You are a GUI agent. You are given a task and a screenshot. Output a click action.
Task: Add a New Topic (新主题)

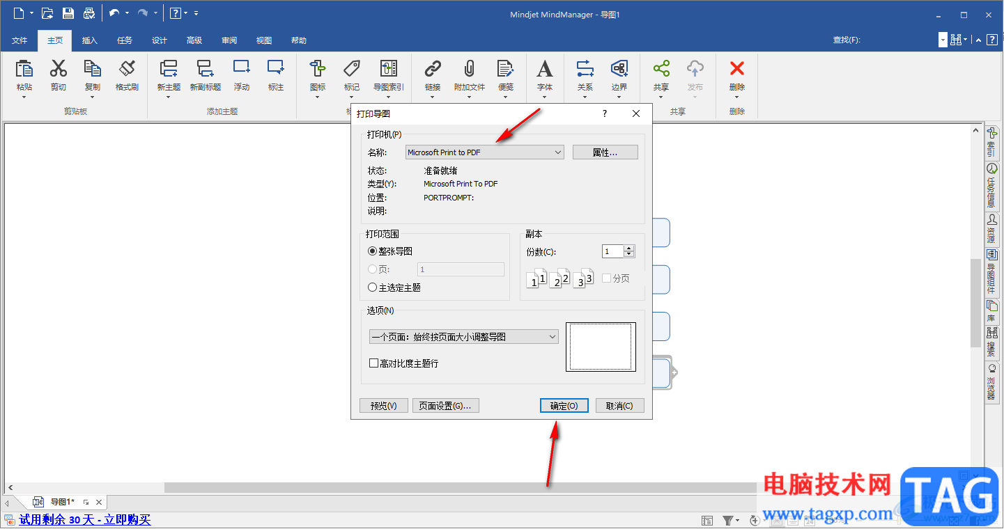pyautogui.click(x=169, y=69)
